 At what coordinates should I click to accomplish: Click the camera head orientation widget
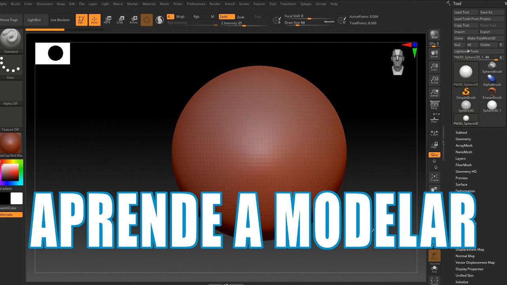397,62
